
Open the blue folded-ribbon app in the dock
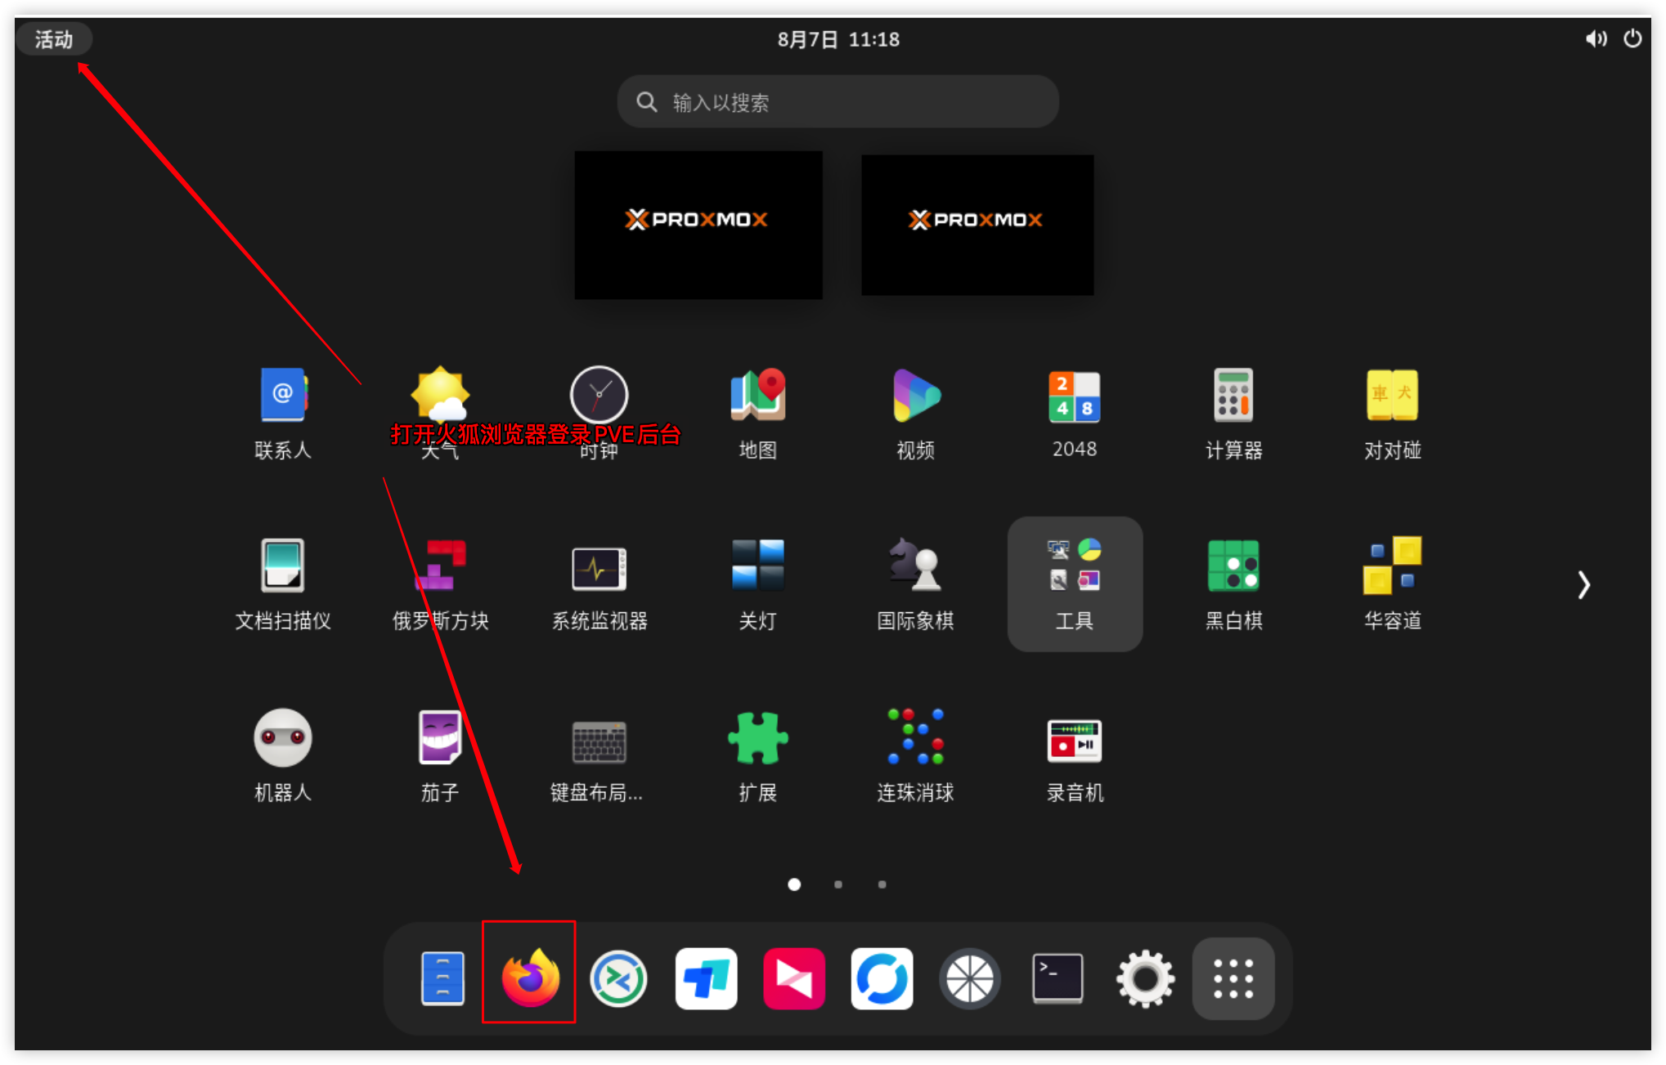[706, 978]
